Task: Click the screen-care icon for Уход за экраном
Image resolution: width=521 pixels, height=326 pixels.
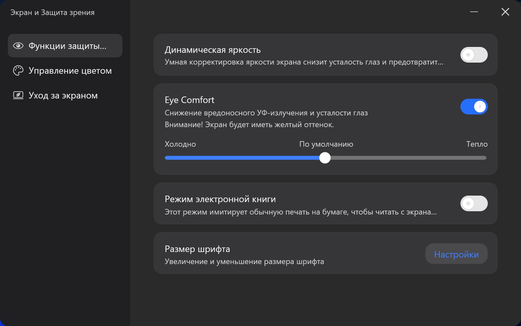Action: [x=18, y=95]
